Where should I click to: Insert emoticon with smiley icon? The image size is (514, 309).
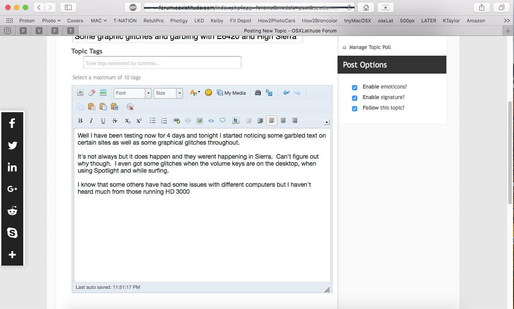coord(208,92)
